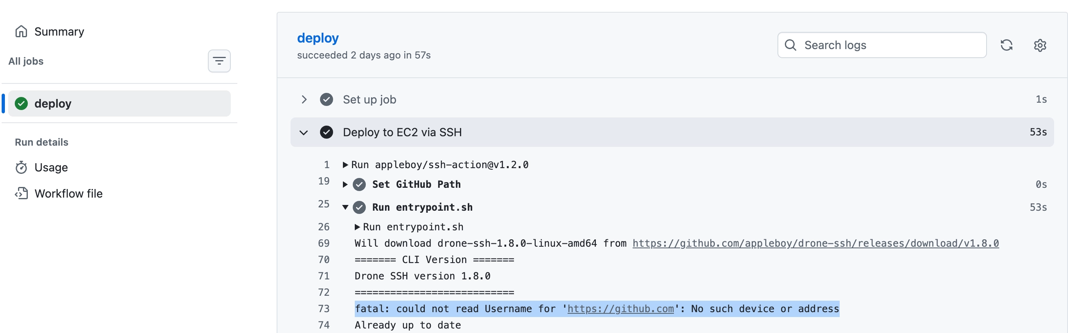Expand the Set GitHub Path group
The height and width of the screenshot is (333, 1068).
(345, 184)
